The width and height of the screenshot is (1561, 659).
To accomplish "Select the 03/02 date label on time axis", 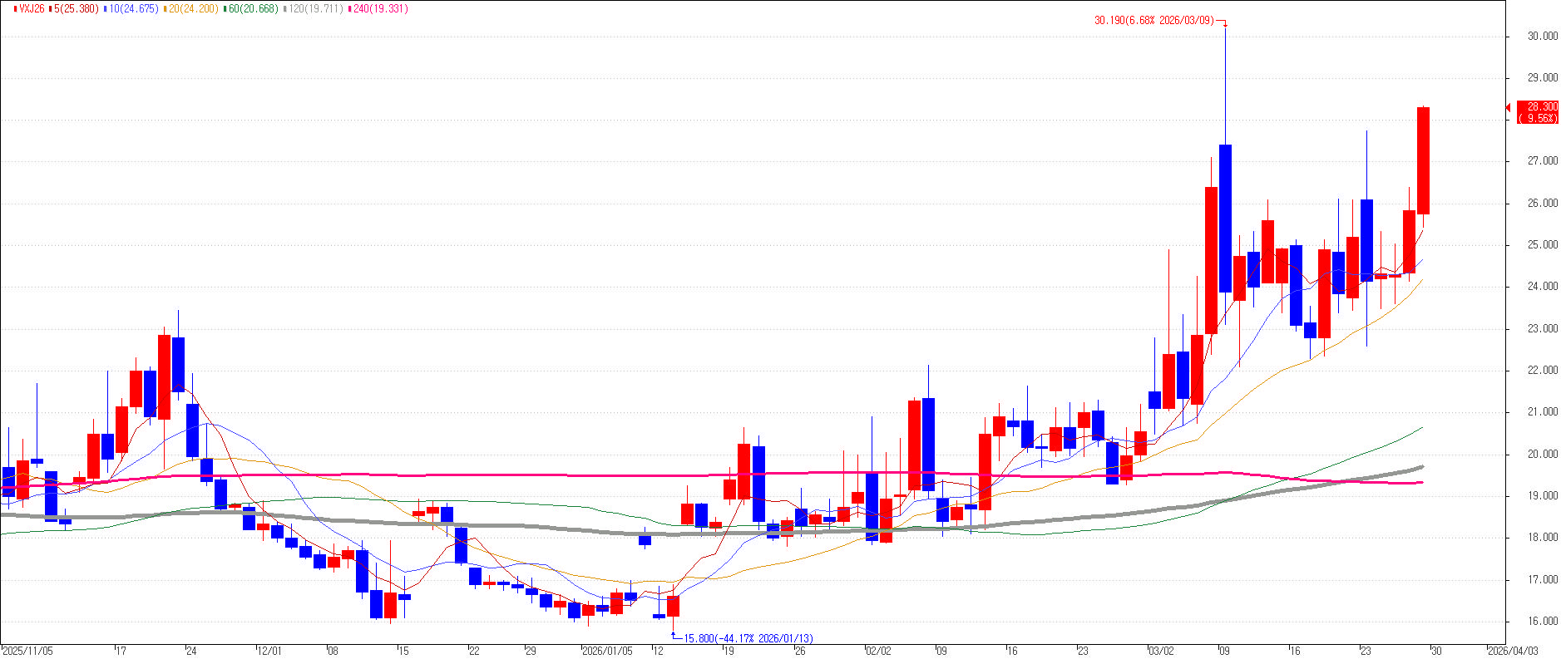I will (1161, 651).
